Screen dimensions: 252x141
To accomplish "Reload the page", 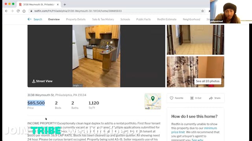I will coord(18,11).
